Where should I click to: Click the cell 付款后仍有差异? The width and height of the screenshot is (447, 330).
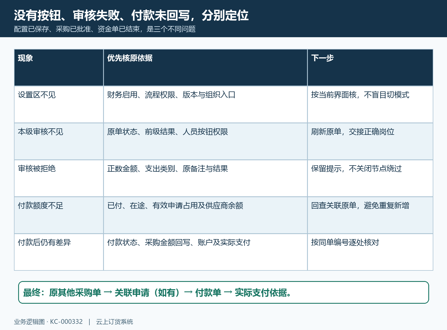pyautogui.click(x=59, y=252)
